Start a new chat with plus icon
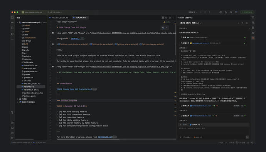266x152 pixels. click(238, 23)
